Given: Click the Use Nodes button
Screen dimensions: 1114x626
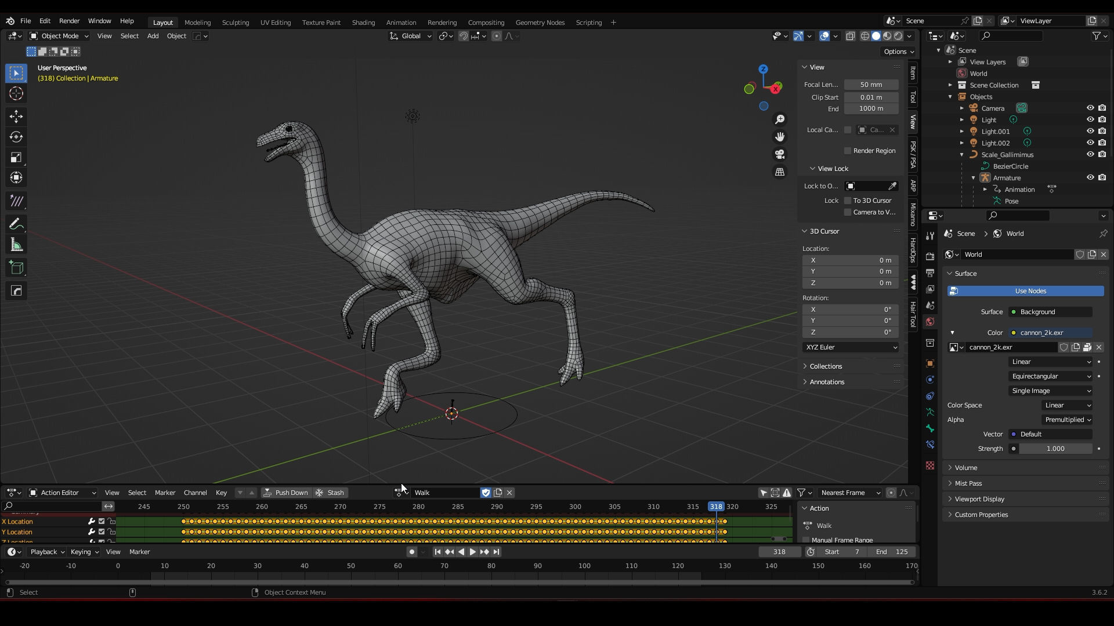Looking at the screenshot, I should [x=1025, y=291].
